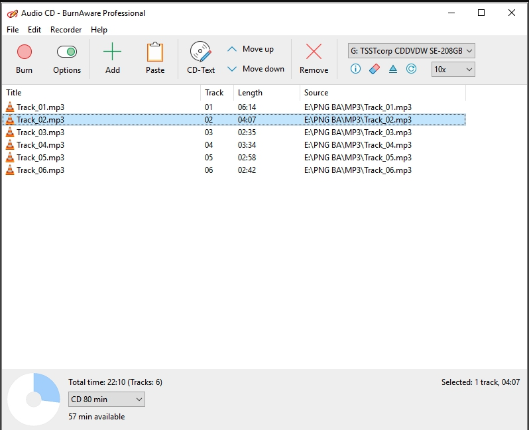Image resolution: width=529 pixels, height=430 pixels.
Task: Click the 02:42 length value
Action: pyautogui.click(x=247, y=170)
